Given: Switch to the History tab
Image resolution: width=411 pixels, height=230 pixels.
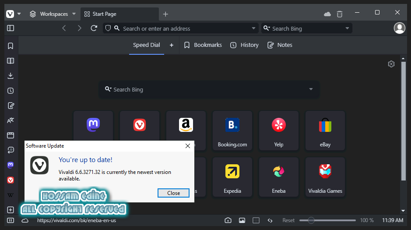Looking at the screenshot, I should point(244,45).
